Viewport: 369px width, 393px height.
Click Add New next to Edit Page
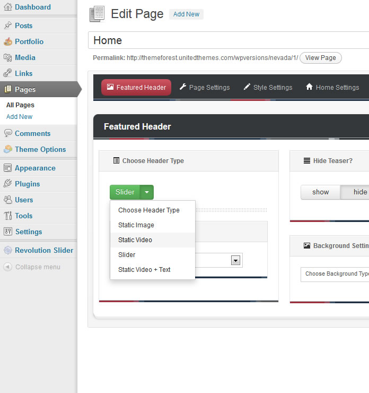point(186,14)
